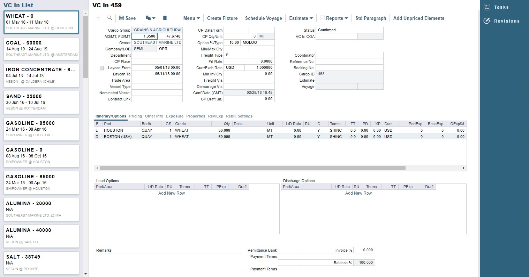Click the Schedule Voyage button
This screenshot has height=277, width=529.
click(x=263, y=18)
